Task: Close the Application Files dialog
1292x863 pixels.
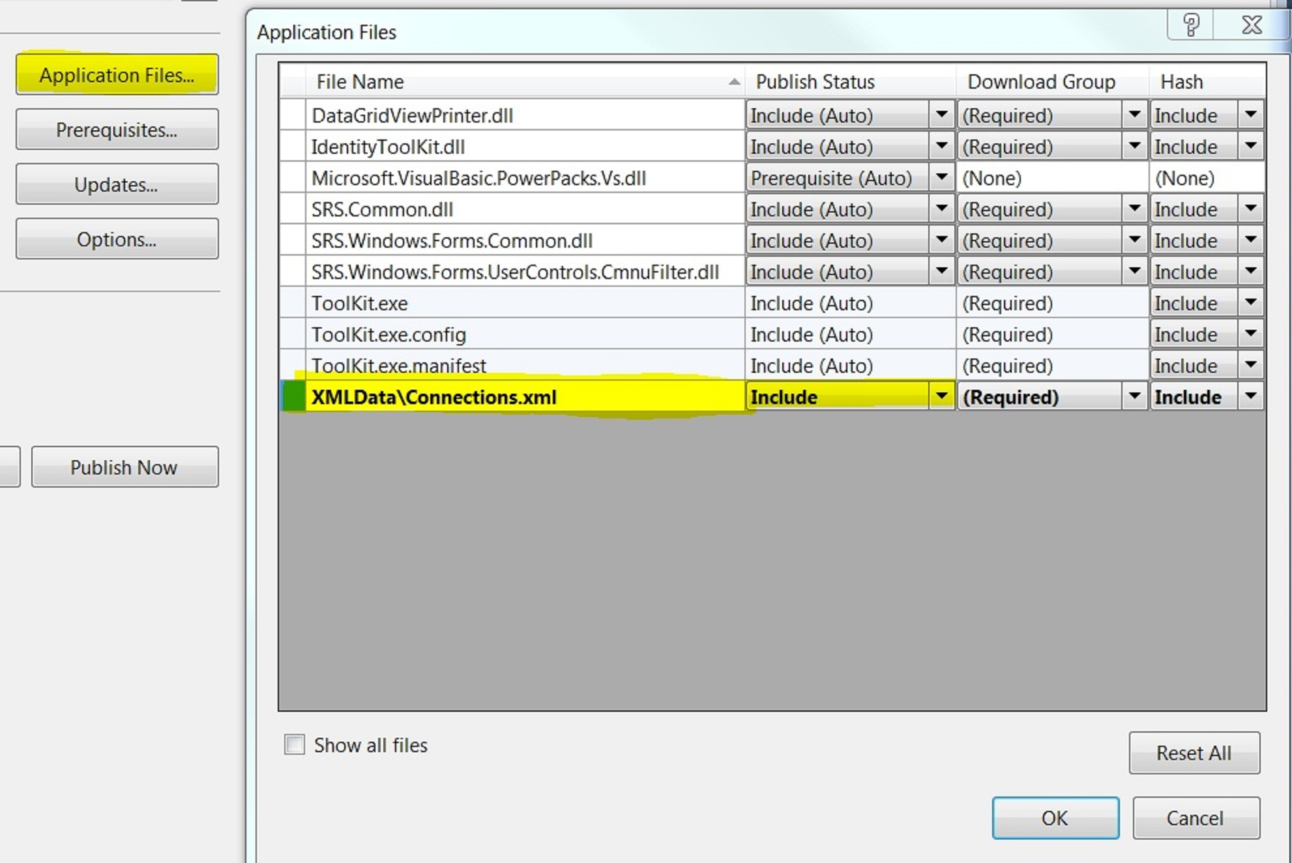Action: (x=1252, y=26)
